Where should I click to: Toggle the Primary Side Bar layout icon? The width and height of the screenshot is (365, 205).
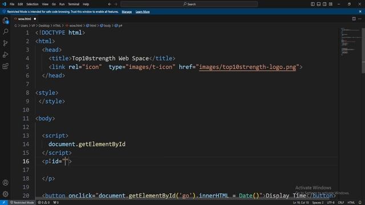point(313,4)
